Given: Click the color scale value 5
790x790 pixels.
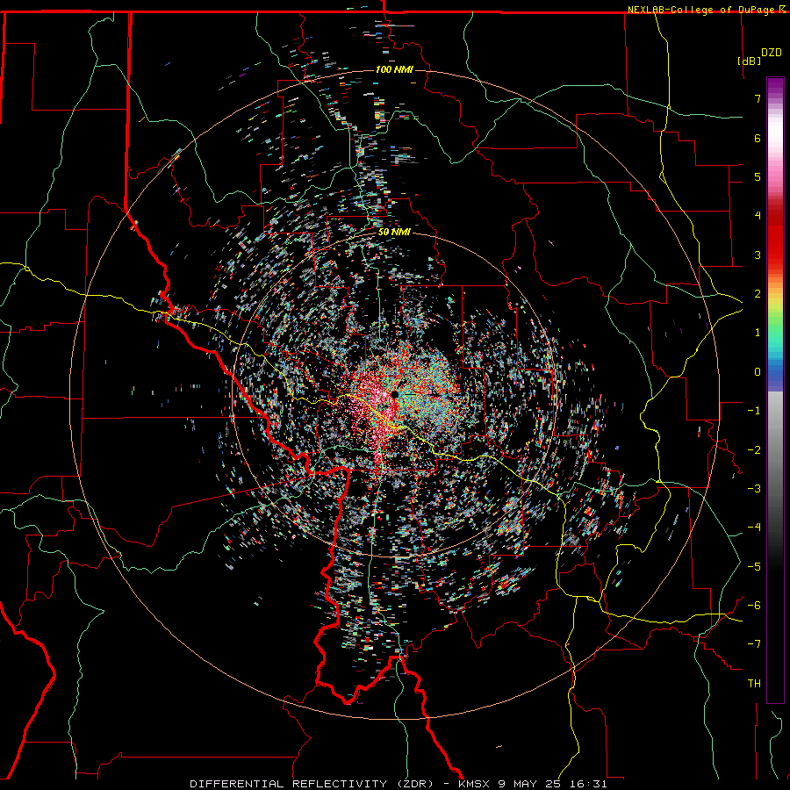Looking at the screenshot, I should [x=758, y=176].
